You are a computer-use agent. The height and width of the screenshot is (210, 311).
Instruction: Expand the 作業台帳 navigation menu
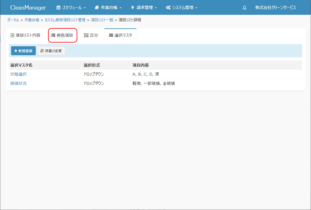(108, 8)
